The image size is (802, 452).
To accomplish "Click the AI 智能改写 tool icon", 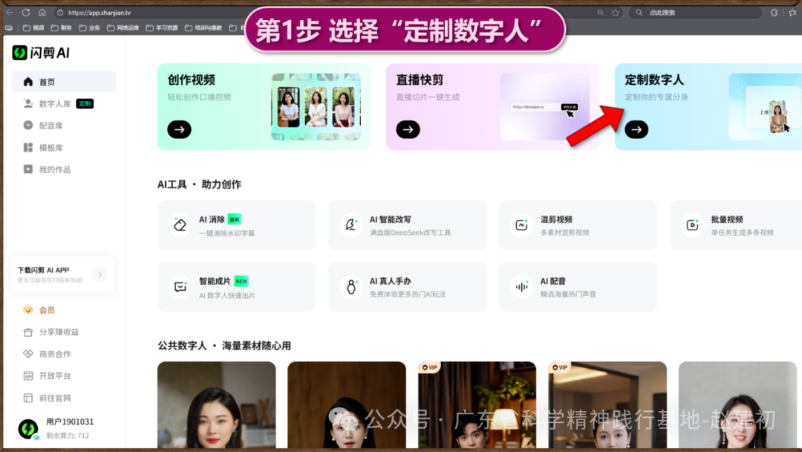I will 351,225.
